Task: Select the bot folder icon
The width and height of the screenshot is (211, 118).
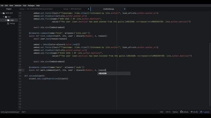Action: [x=6, y=17]
